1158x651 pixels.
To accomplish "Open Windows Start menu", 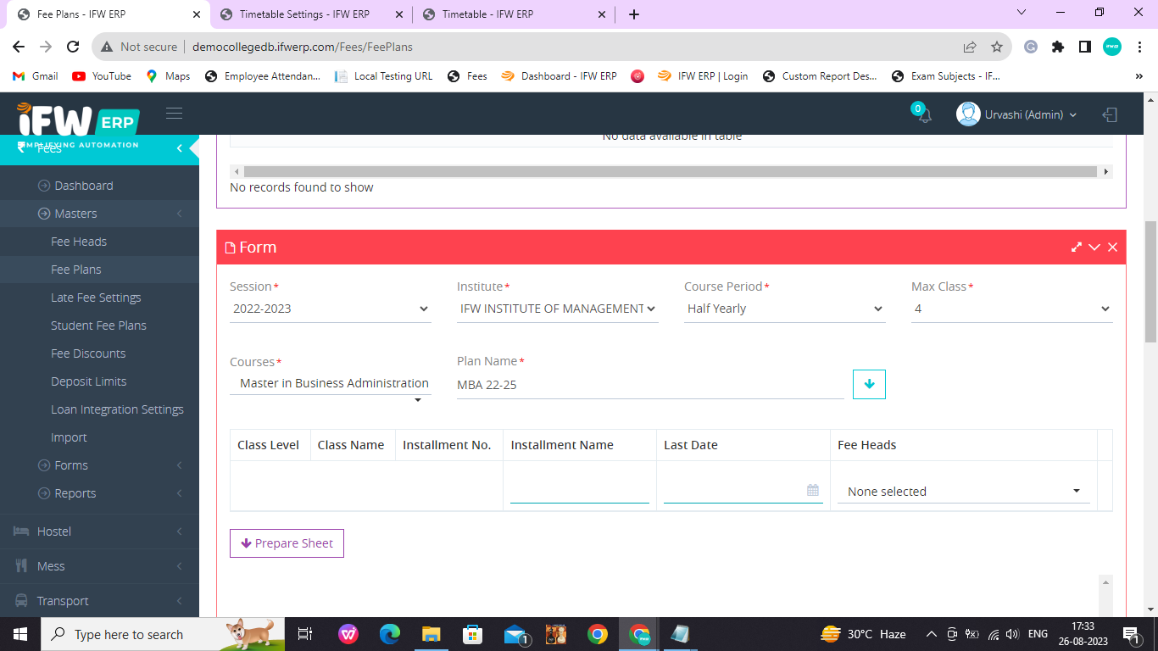I will 19,634.
